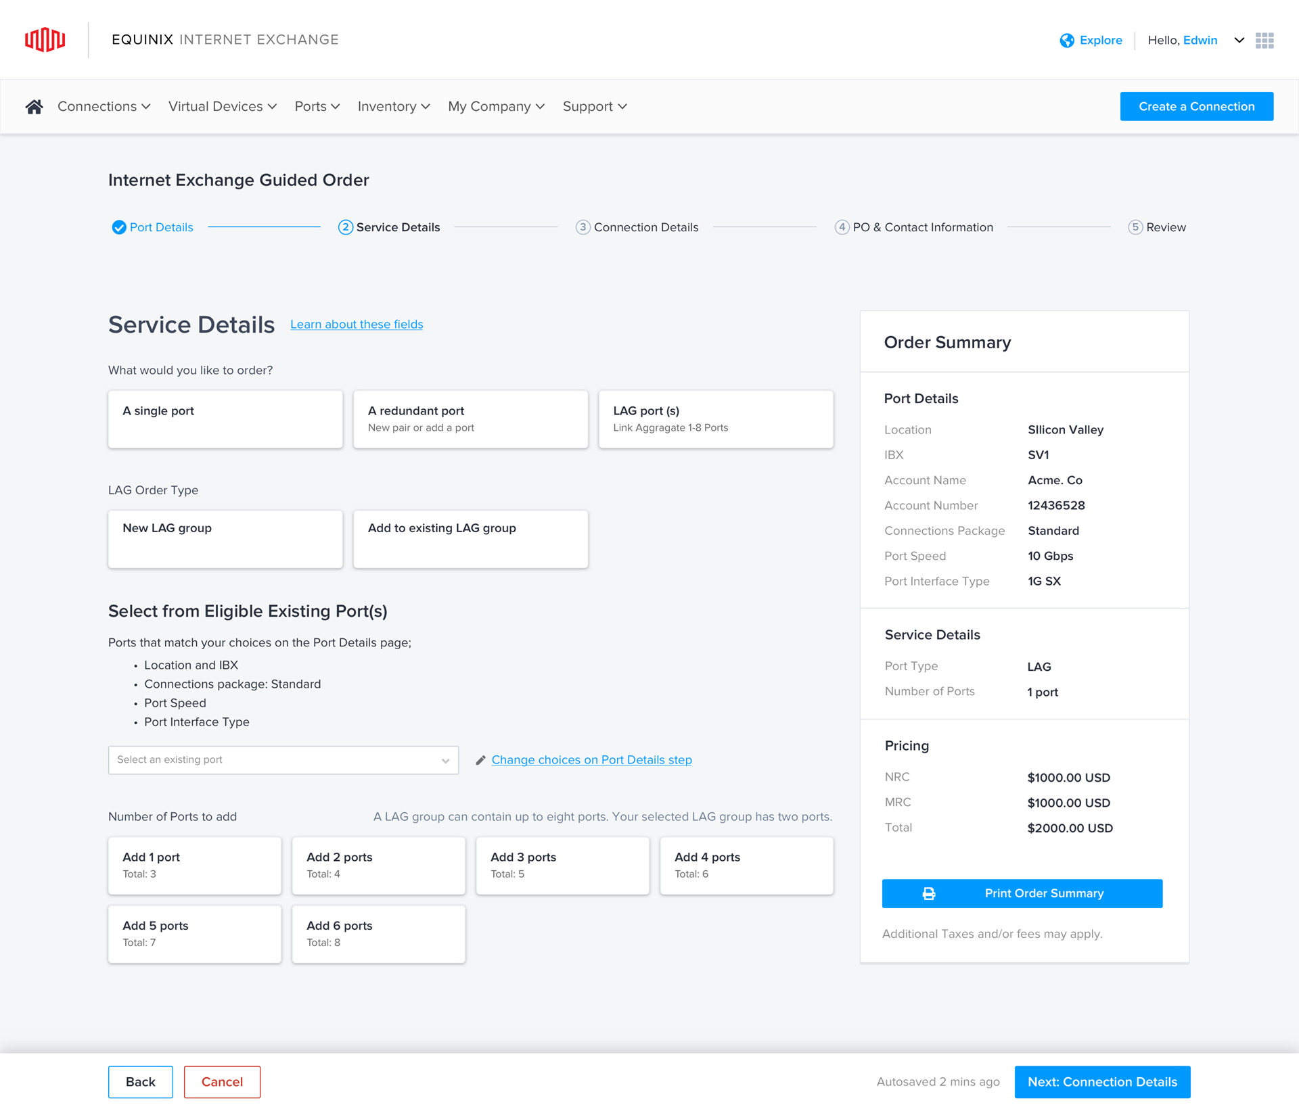Click the pencil edit icon
This screenshot has width=1299, height=1111.
pyautogui.click(x=480, y=760)
